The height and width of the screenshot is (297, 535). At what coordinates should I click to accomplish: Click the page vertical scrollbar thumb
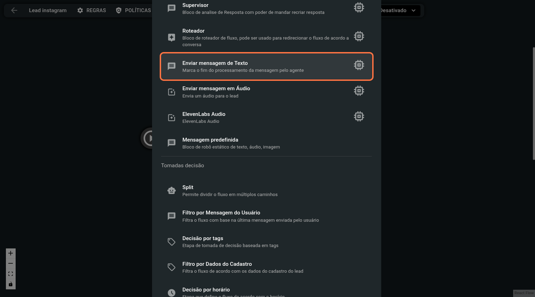click(x=534, y=103)
